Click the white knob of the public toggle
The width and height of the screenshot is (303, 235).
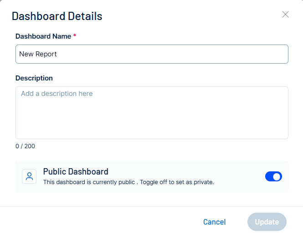(277, 176)
